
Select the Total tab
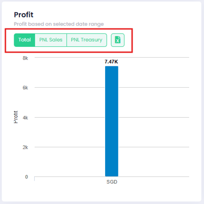(x=24, y=40)
